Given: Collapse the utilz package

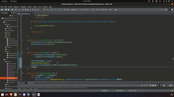Looking at the screenshot, I should (x=4, y=51).
